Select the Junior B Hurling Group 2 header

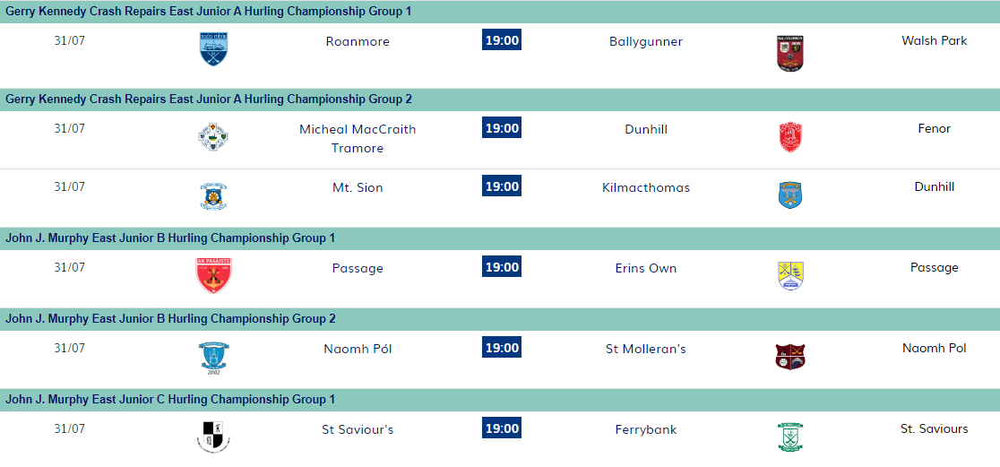coord(170,319)
